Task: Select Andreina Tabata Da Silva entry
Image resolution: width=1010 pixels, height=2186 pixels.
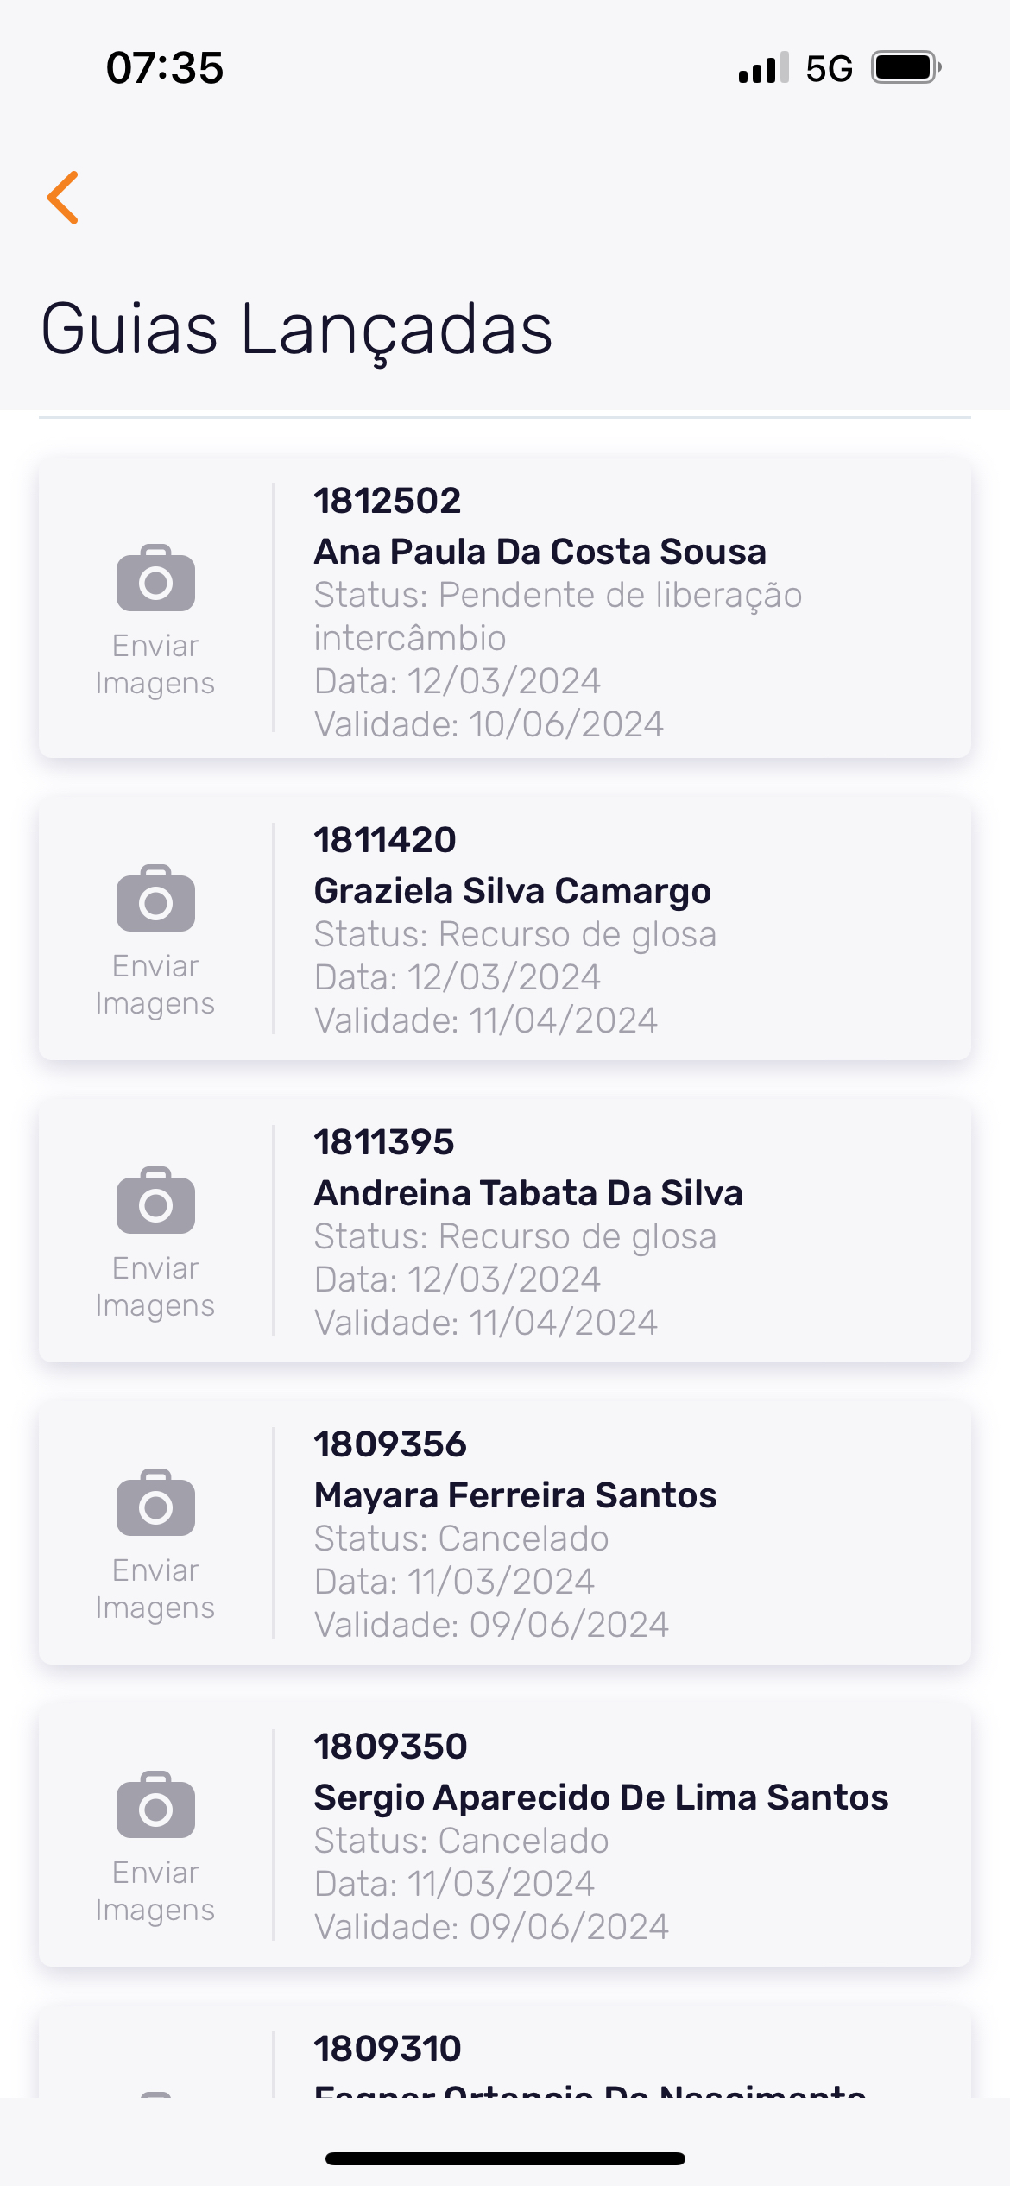Action: click(x=527, y=1194)
